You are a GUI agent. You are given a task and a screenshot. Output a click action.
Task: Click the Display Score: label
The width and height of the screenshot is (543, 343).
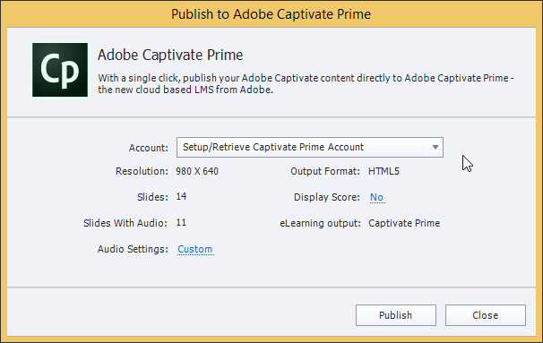pyautogui.click(x=326, y=197)
